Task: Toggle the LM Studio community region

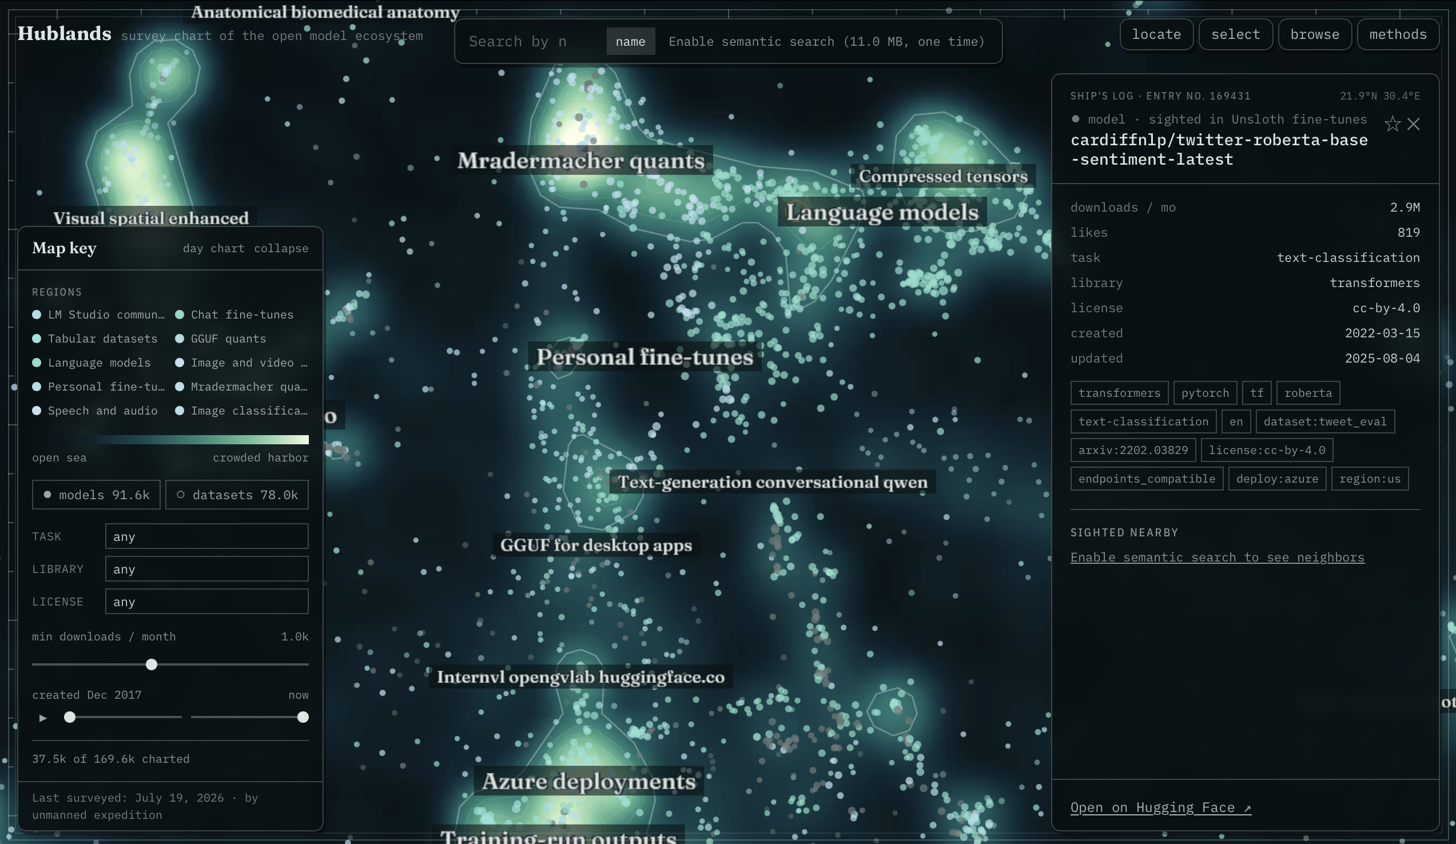Action: [x=98, y=314]
